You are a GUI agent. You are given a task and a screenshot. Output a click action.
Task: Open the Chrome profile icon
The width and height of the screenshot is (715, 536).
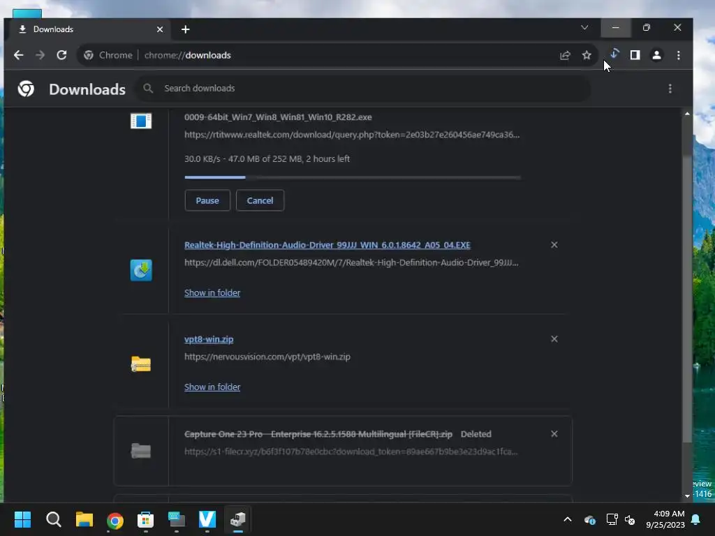tap(656, 55)
